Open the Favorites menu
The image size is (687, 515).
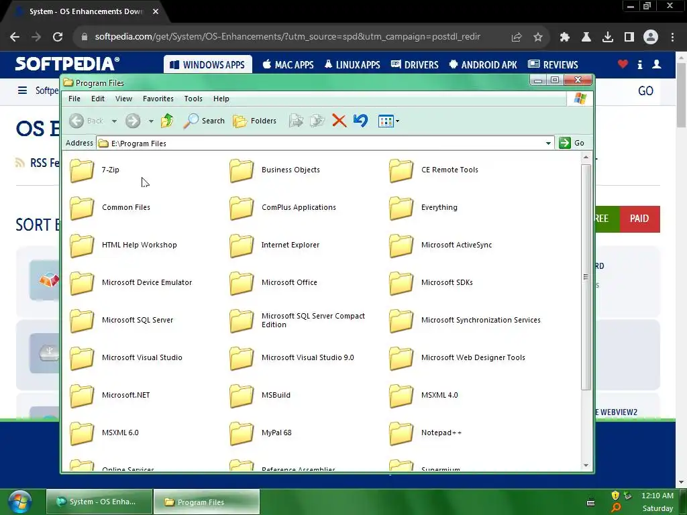(158, 99)
